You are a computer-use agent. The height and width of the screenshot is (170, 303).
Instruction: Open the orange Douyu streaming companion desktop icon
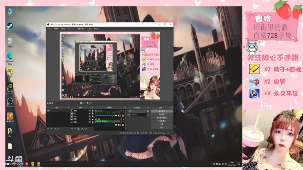point(10,117)
